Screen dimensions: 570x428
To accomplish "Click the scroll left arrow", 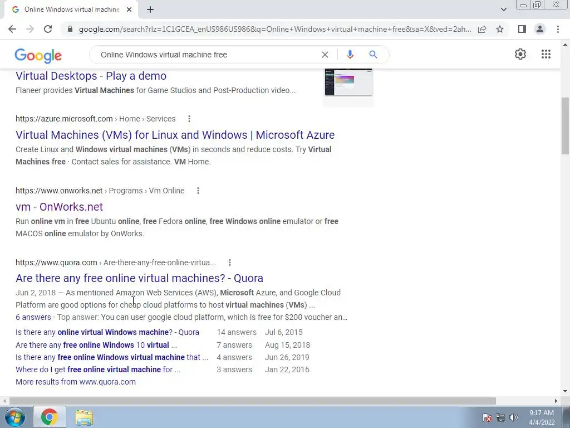I will click(4, 401).
